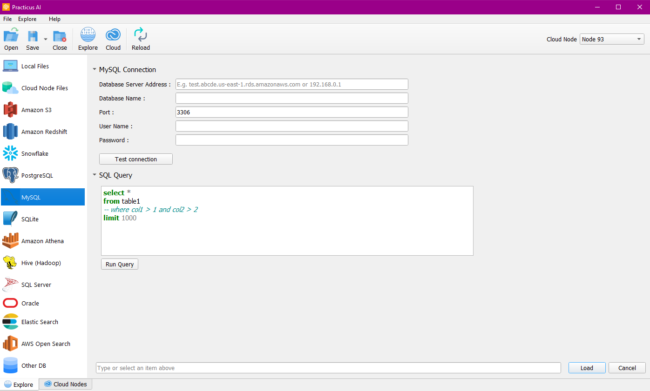Click the Database Name input field

pyautogui.click(x=291, y=98)
